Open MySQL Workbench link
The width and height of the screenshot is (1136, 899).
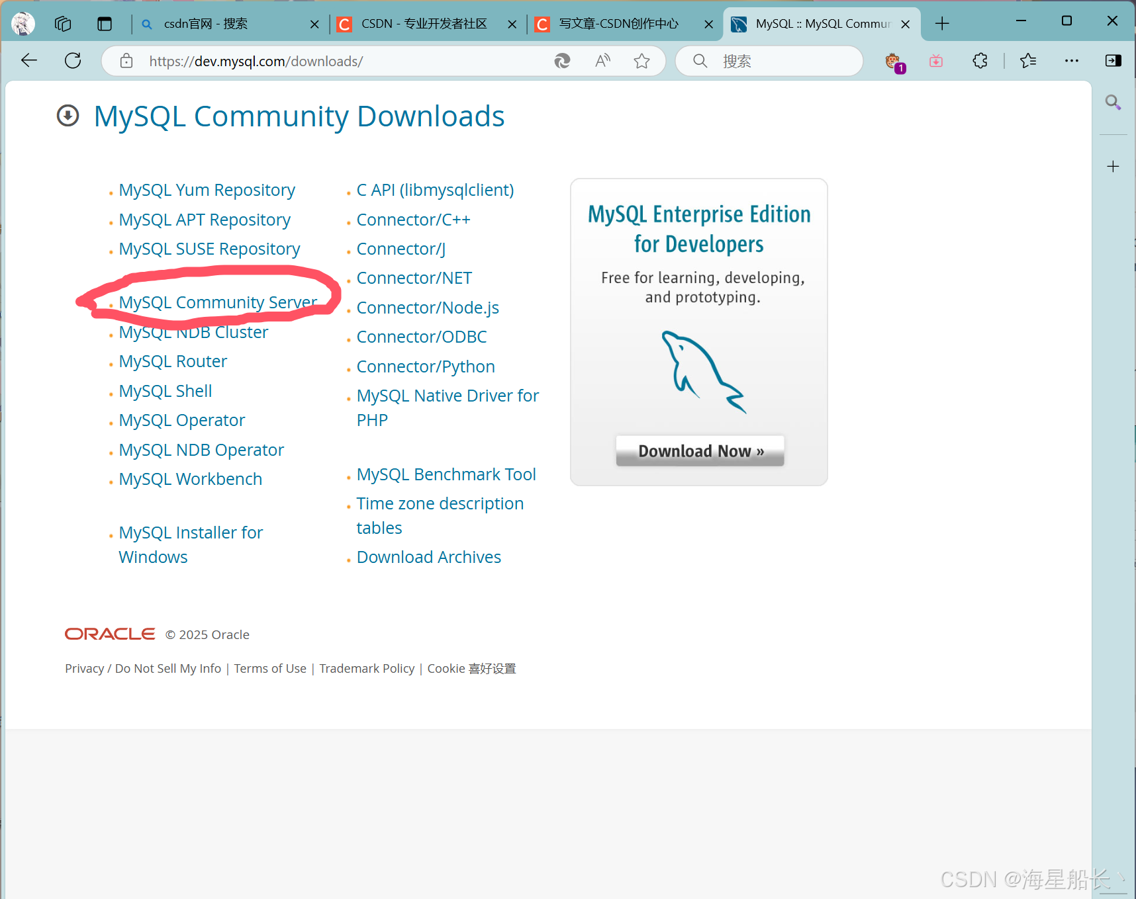(191, 479)
